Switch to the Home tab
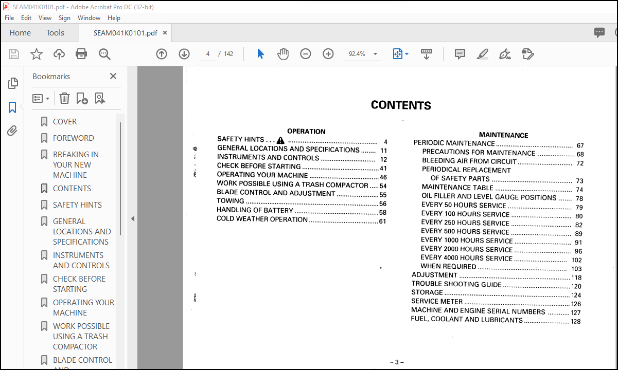 click(20, 33)
